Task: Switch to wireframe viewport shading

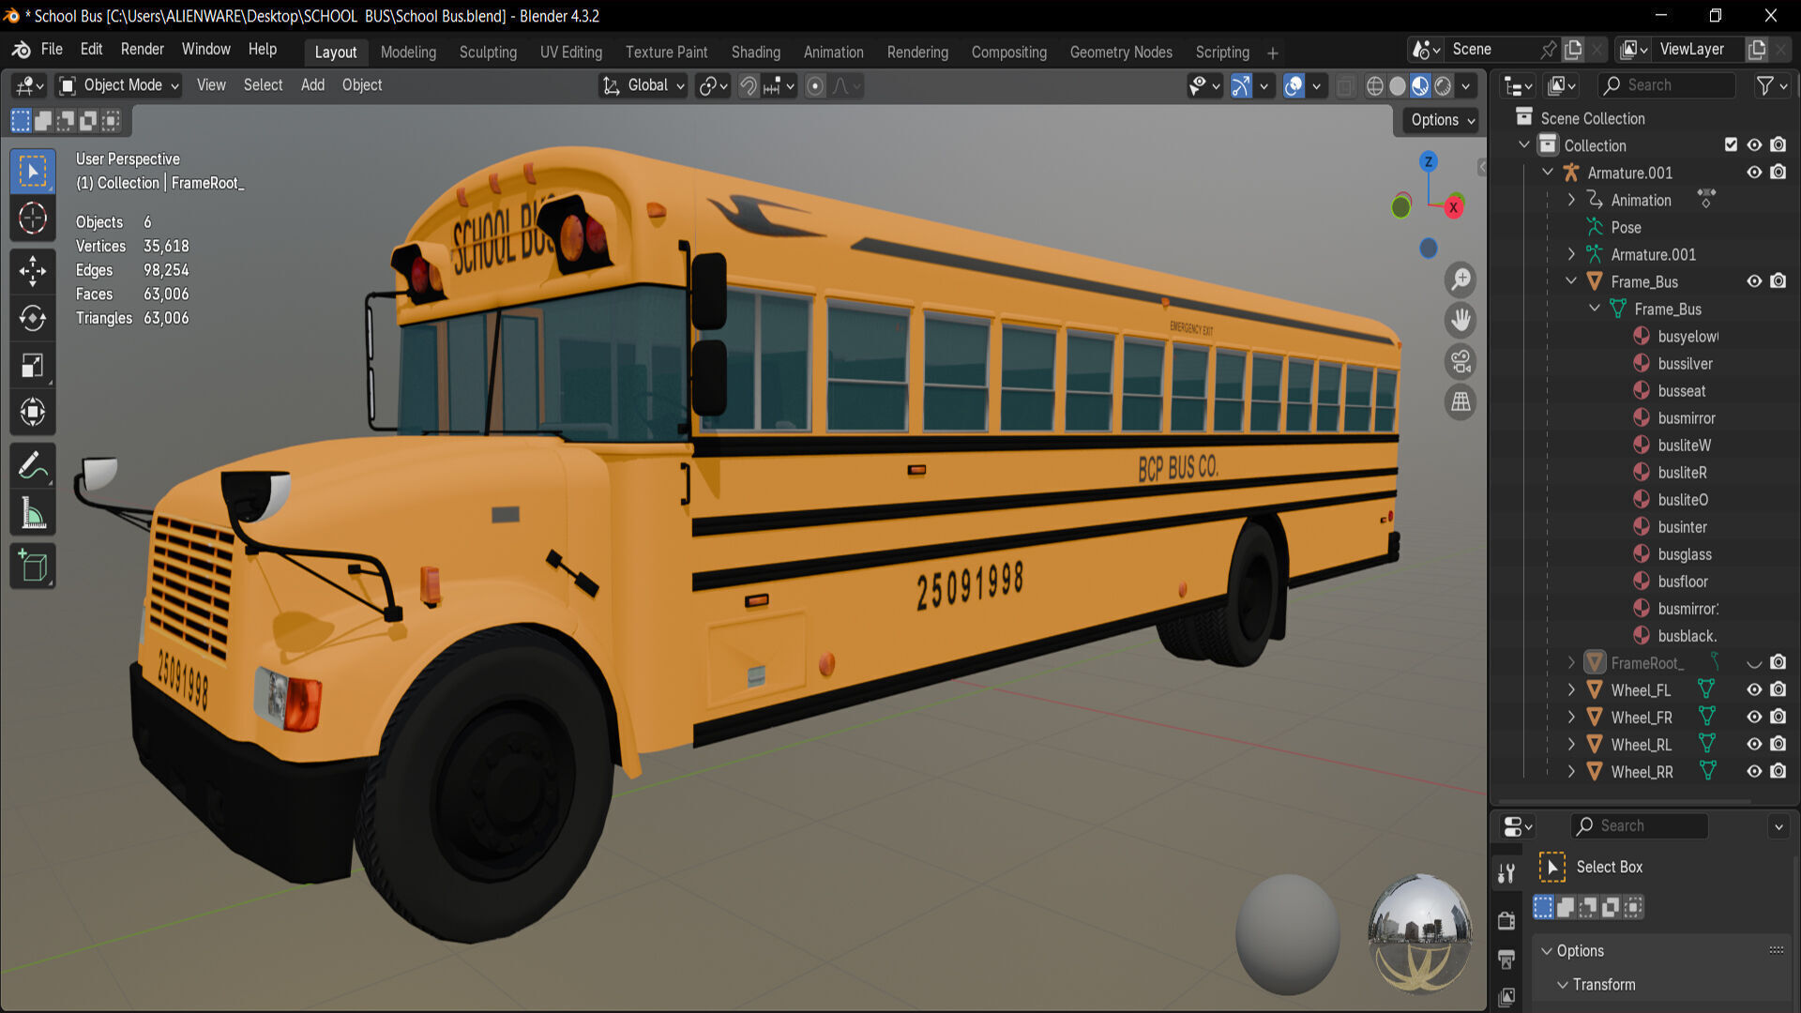Action: (1375, 86)
